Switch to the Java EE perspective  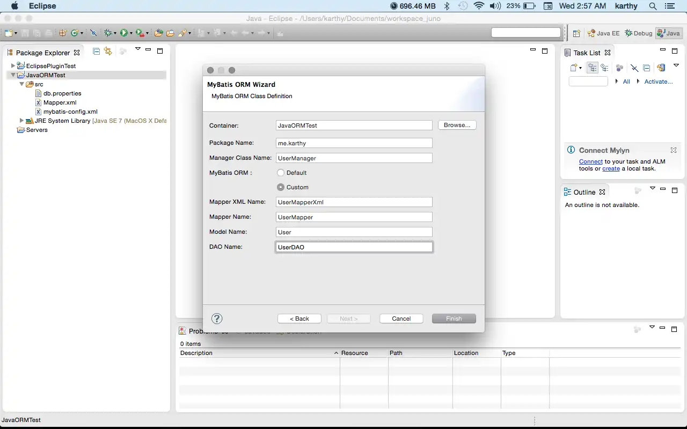[x=603, y=33]
